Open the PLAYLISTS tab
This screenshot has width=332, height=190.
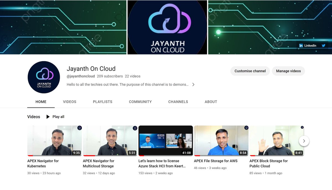[102, 102]
